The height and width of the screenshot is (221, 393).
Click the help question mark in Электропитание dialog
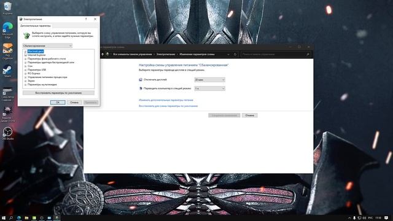[86, 19]
